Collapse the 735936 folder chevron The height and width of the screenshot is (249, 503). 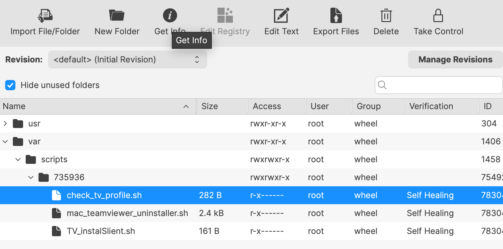tap(30, 177)
